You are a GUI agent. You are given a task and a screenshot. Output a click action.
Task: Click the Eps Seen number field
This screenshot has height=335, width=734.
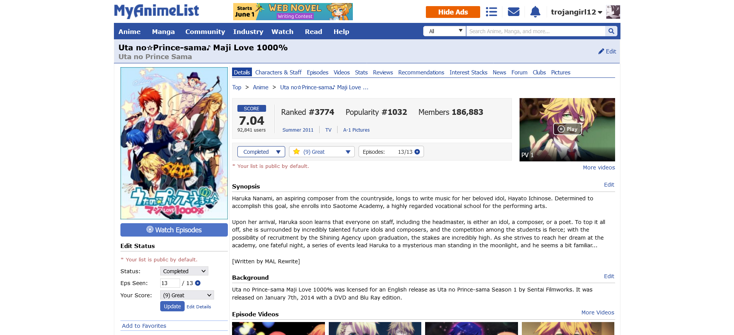point(170,283)
